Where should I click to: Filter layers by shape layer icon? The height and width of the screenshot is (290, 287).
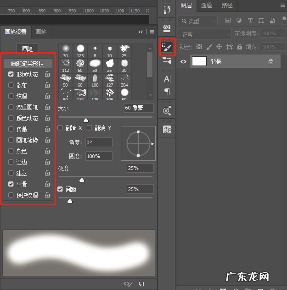coord(261,20)
